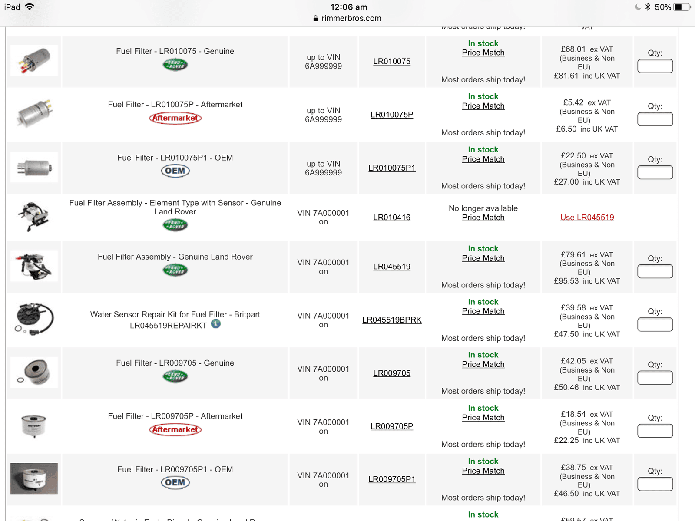View the LR009705P1 fuel filter thumbnail
The image size is (695, 521).
[x=34, y=478]
